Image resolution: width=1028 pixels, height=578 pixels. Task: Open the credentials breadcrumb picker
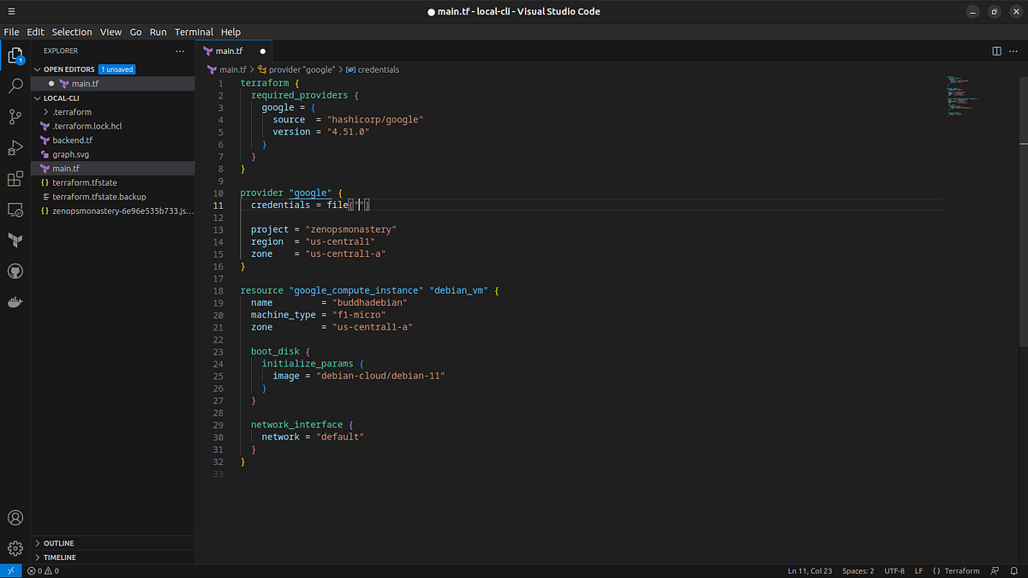tap(378, 69)
